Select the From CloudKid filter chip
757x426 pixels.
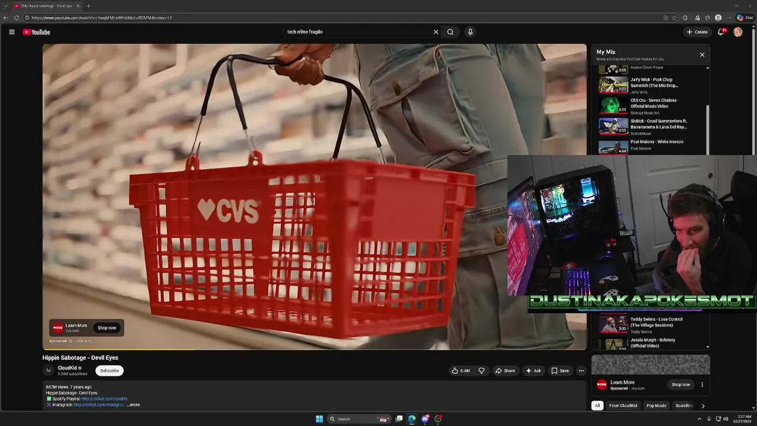[623, 406]
